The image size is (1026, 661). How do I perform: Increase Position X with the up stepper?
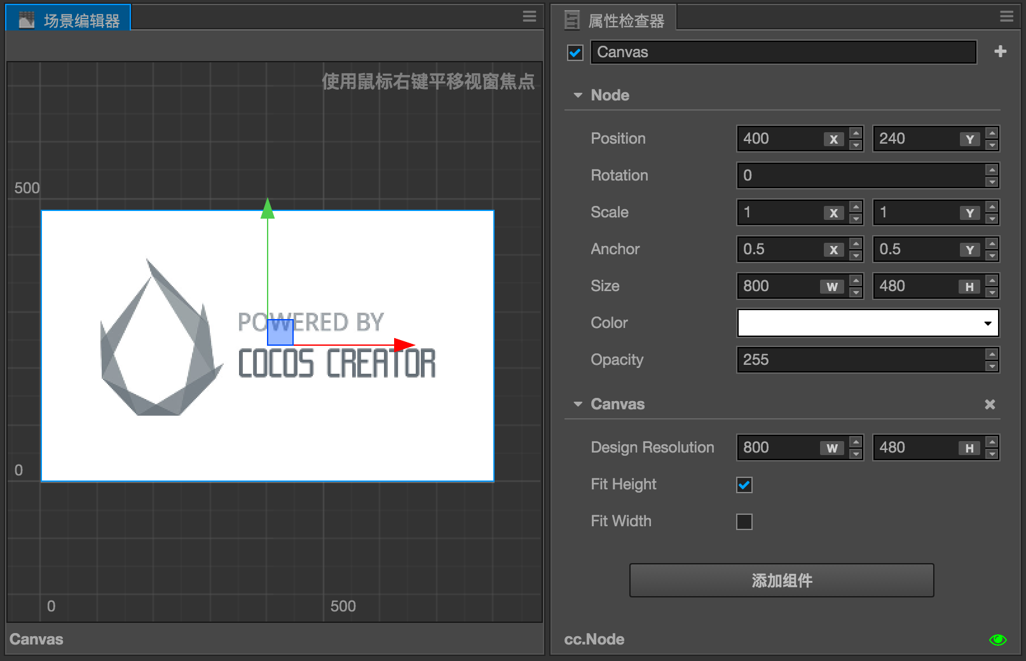(x=856, y=133)
